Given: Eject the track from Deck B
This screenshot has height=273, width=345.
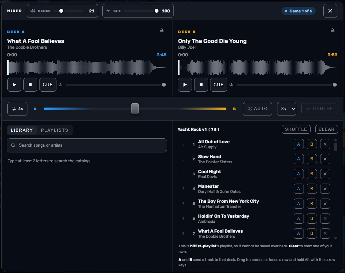Looking at the screenshot, I should click(333, 30).
